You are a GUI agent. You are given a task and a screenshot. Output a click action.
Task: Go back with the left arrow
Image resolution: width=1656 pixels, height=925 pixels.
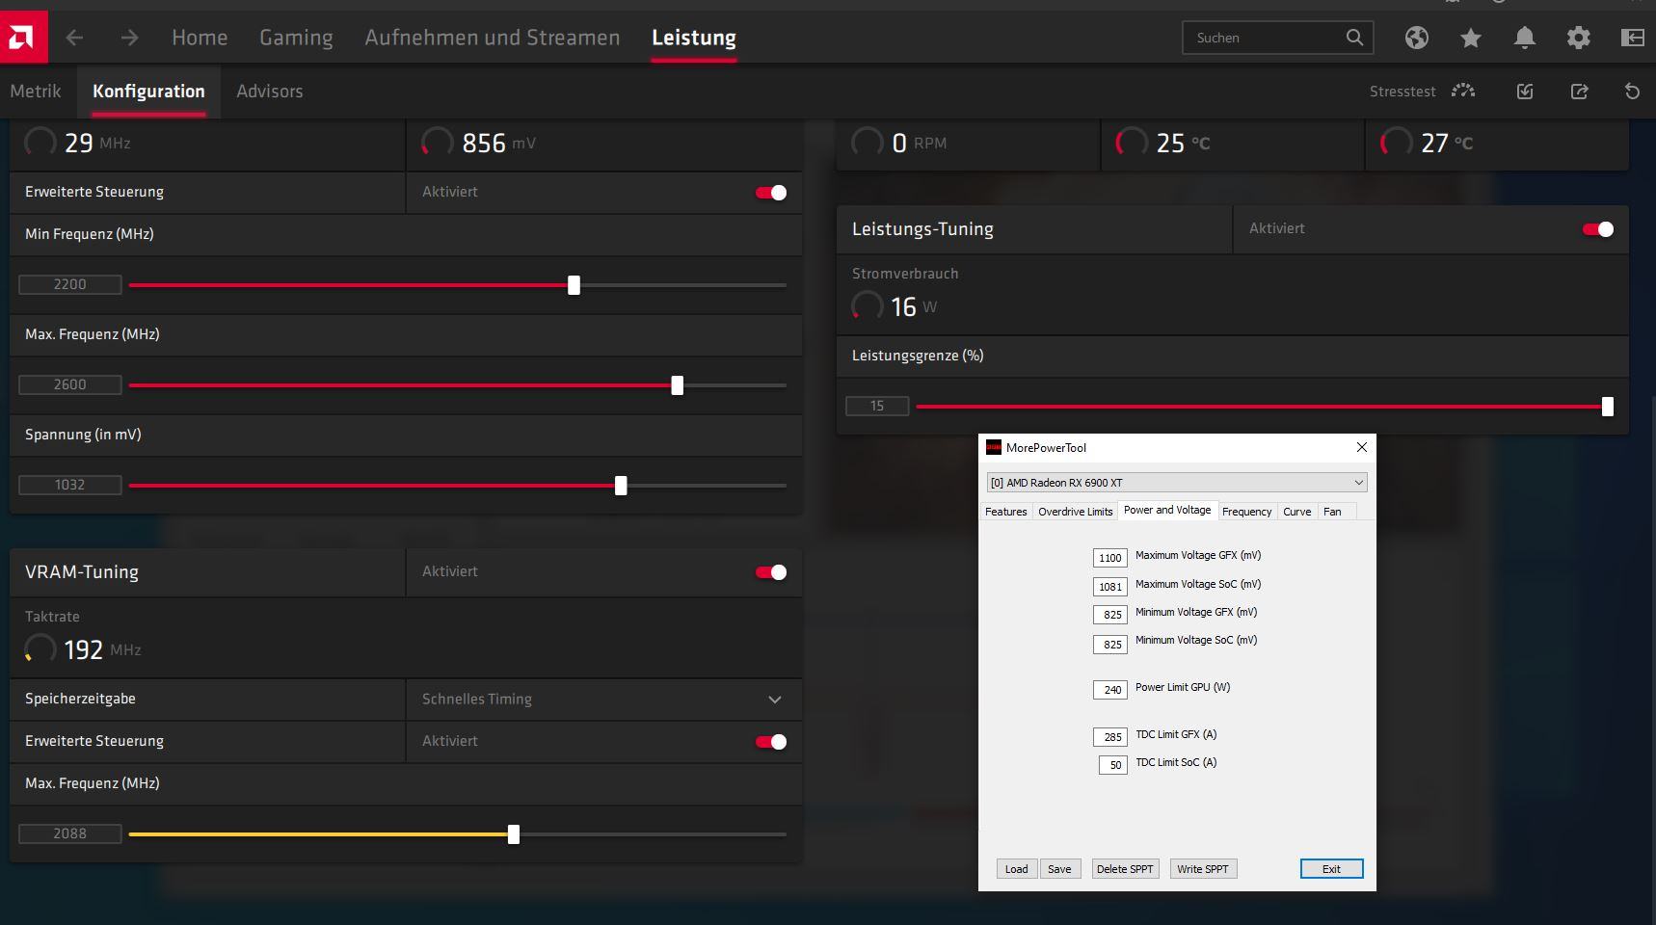point(74,38)
